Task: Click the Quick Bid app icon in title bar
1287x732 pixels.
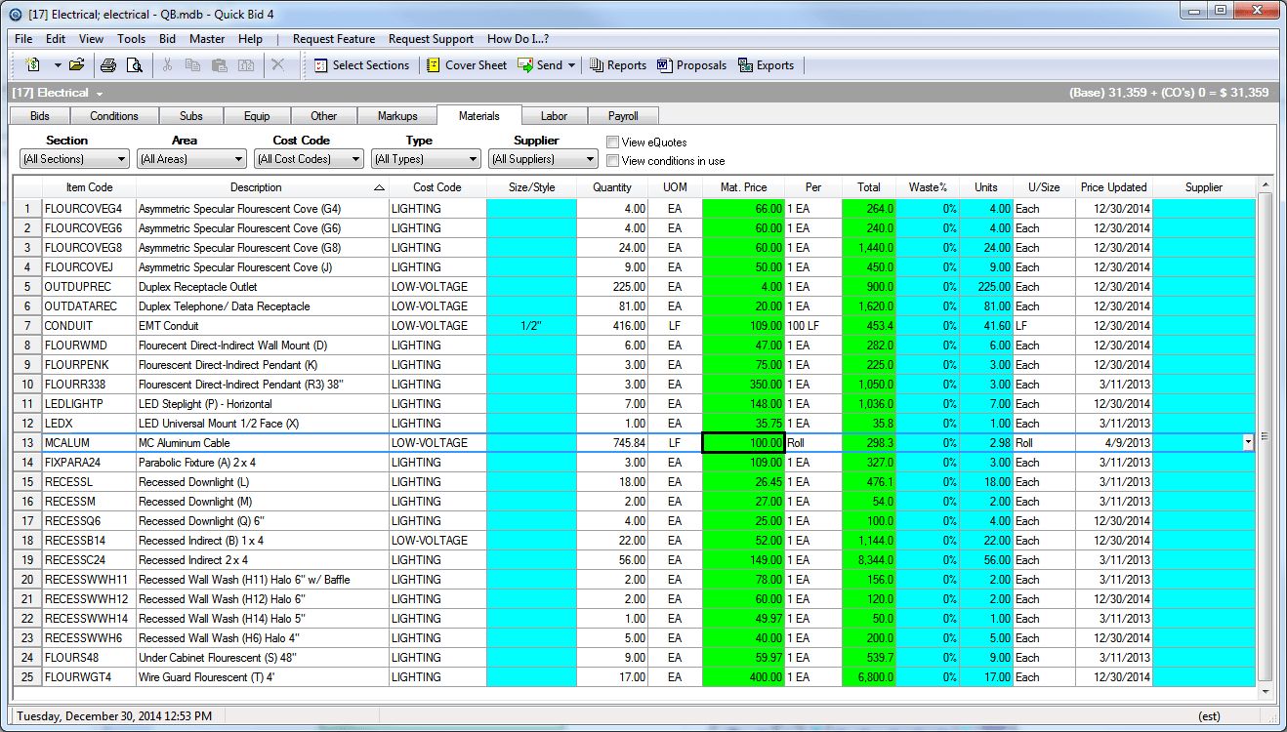Action: tap(15, 14)
